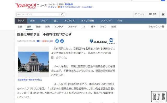
Task: Open the 有料 tab
Action: (x=120, y=21)
